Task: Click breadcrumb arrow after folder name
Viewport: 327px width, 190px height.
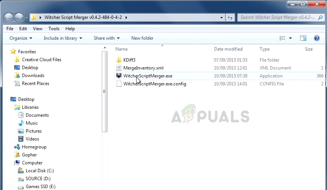Action: (126, 17)
